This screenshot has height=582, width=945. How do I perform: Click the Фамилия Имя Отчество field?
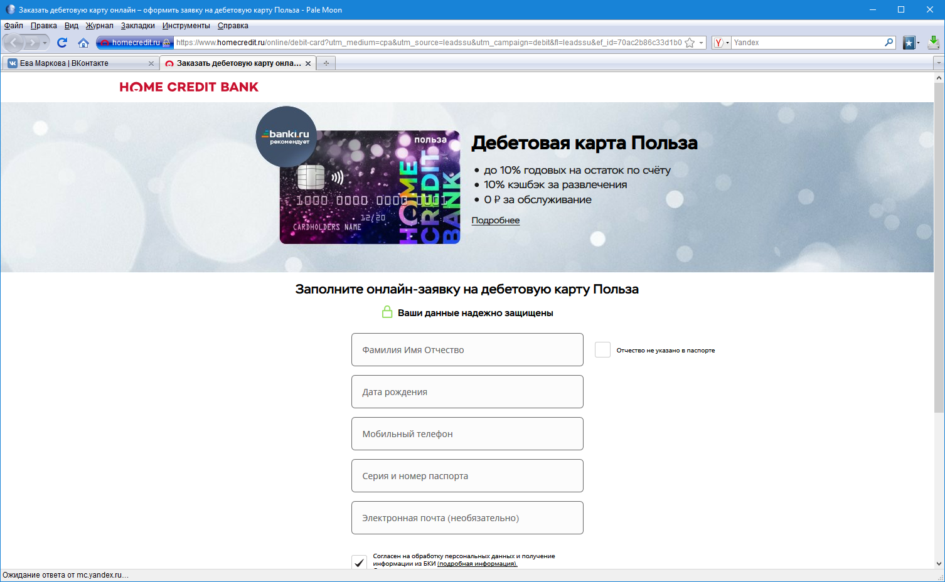[x=467, y=350]
